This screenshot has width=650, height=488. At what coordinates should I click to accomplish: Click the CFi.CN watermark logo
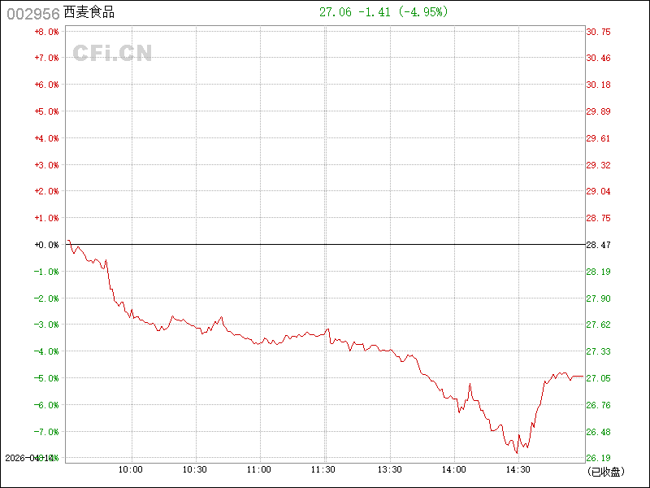[x=113, y=53]
